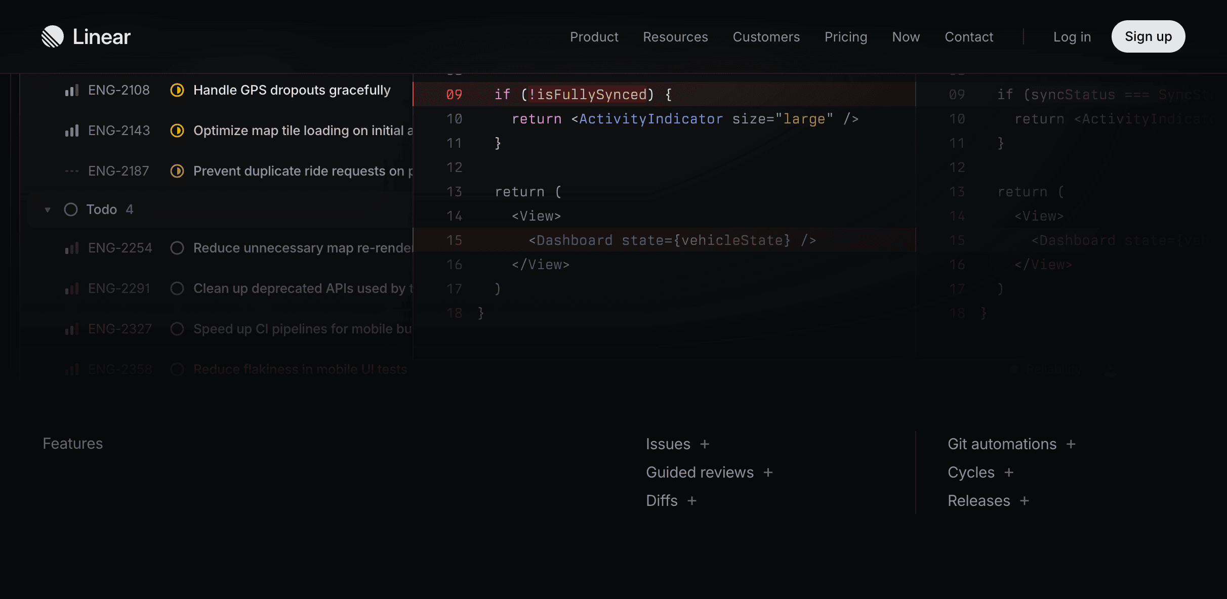This screenshot has width=1227, height=599.
Task: Click the Linear logo icon
Action: coord(53,36)
